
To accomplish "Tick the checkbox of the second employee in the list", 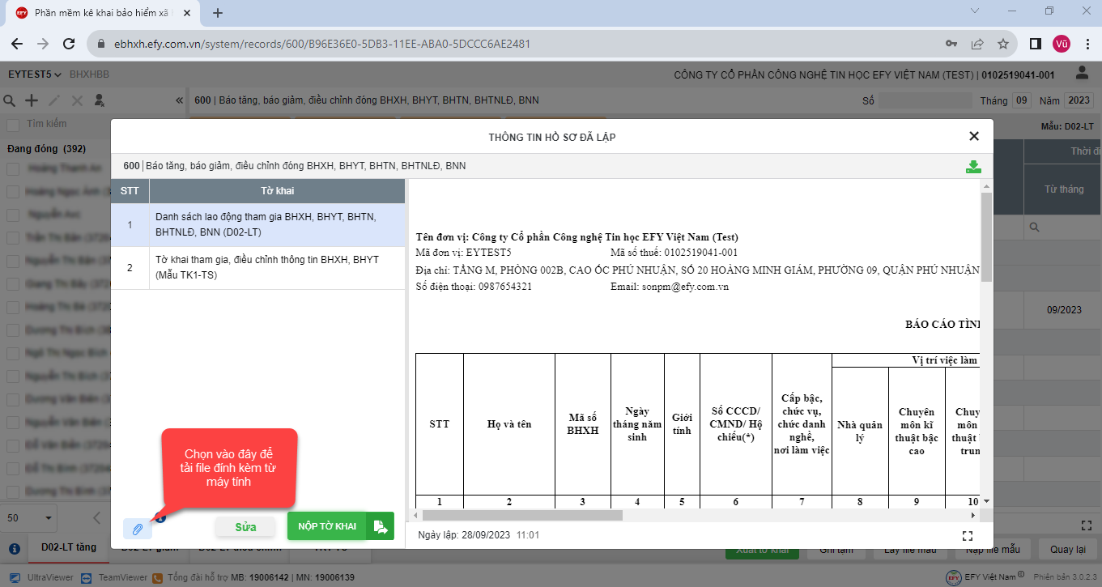I will 13,192.
